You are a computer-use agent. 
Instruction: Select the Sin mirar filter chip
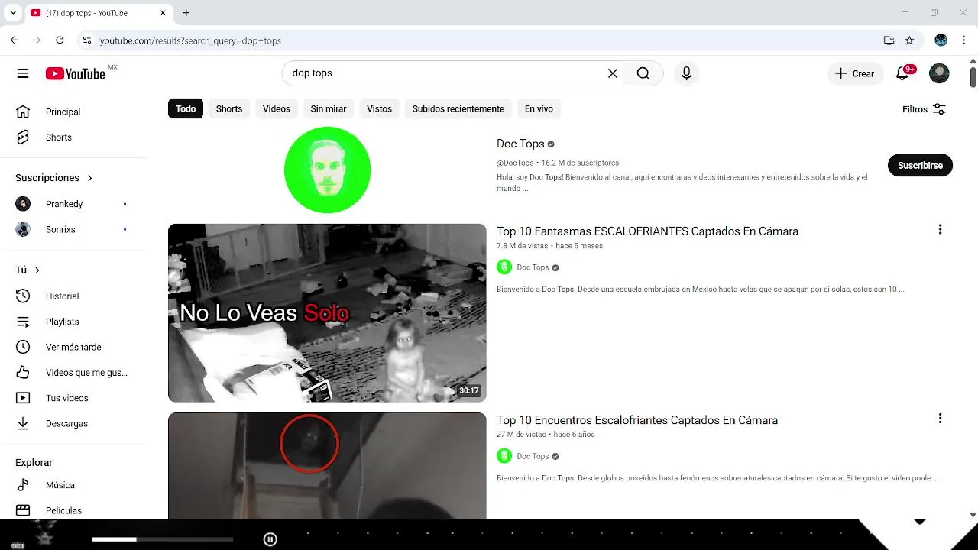point(329,108)
